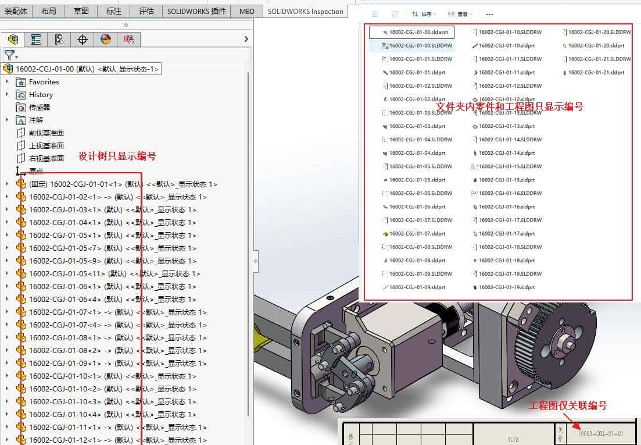This screenshot has height=445, width=641.
Task: Open the FeatureManager design tree tab
Action: pos(13,40)
